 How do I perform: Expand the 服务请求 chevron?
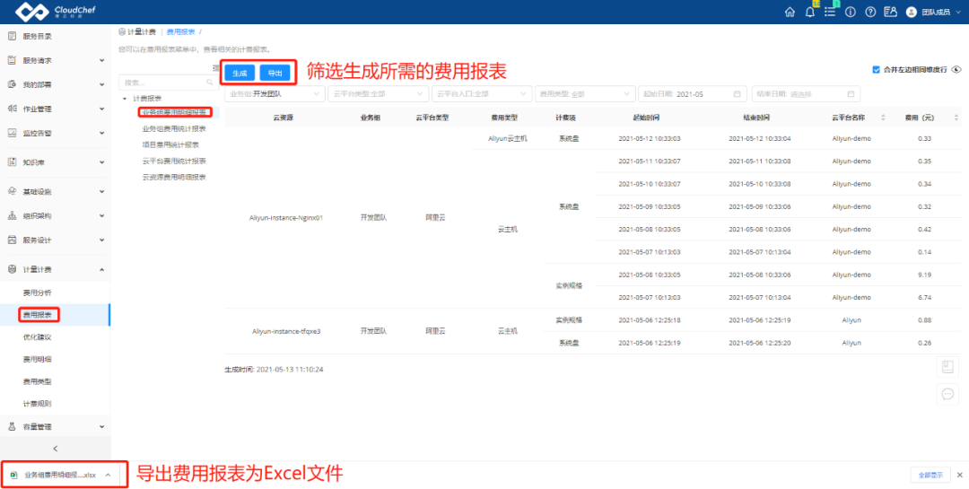tap(102, 61)
